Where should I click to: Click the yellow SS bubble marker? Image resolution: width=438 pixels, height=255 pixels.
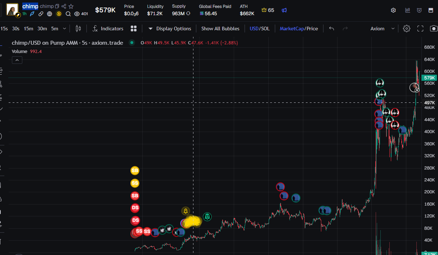[x=135, y=183]
